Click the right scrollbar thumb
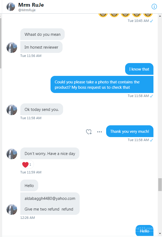 [160, 184]
